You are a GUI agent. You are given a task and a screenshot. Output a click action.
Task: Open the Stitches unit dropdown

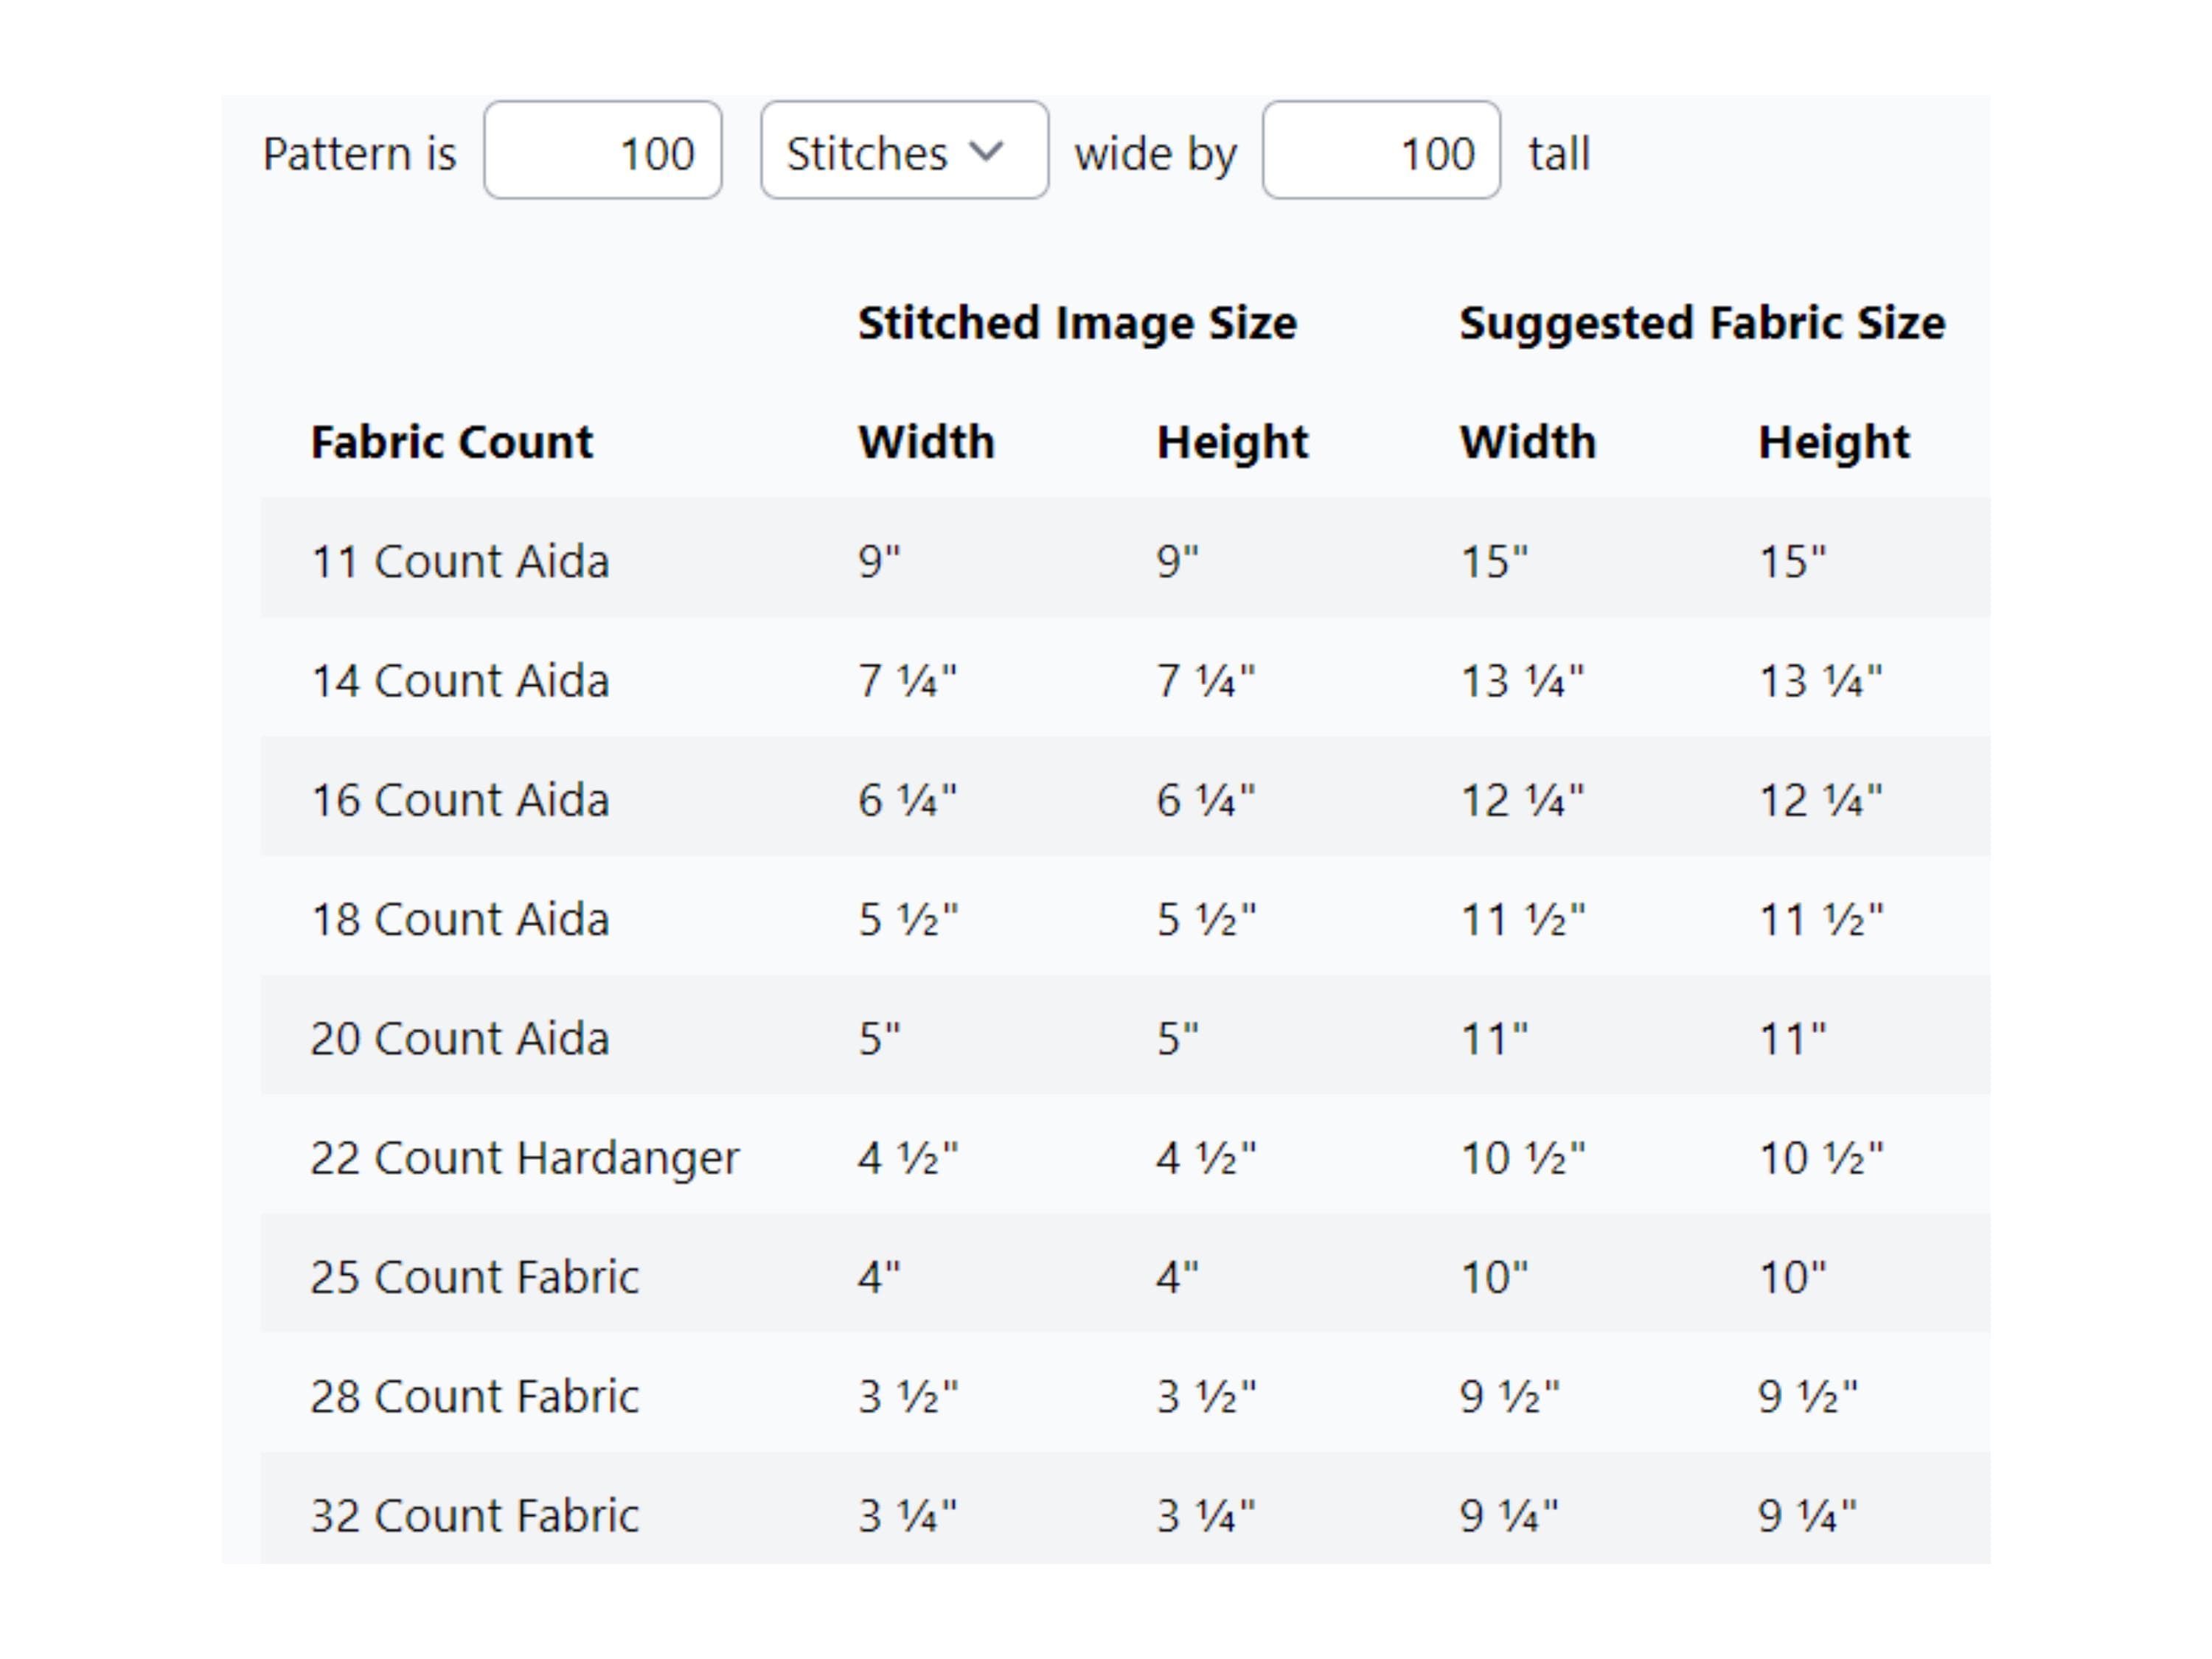click(904, 150)
